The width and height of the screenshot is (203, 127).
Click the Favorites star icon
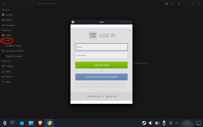coord(3,25)
